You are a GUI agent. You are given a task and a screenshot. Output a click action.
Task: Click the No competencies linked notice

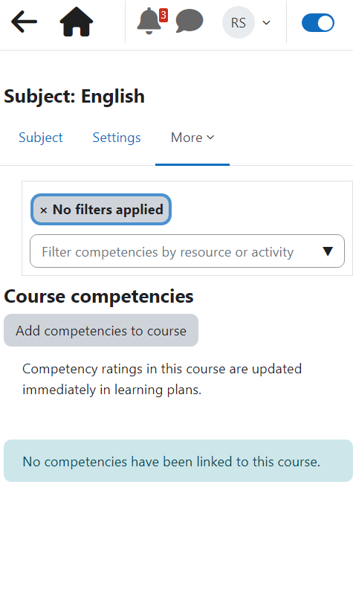178,461
